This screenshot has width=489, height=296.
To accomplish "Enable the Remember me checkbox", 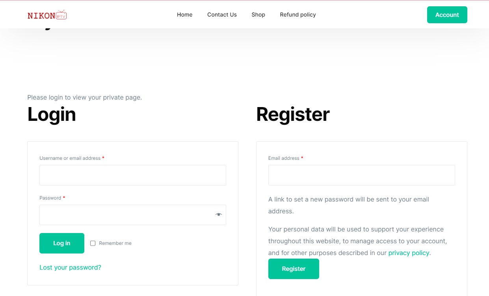I will pyautogui.click(x=93, y=243).
